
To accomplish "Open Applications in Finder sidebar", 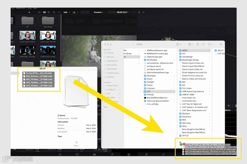I will coord(111,61).
